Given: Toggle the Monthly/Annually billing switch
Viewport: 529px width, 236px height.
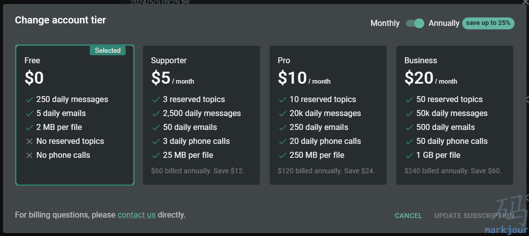Looking at the screenshot, I should (x=415, y=23).
